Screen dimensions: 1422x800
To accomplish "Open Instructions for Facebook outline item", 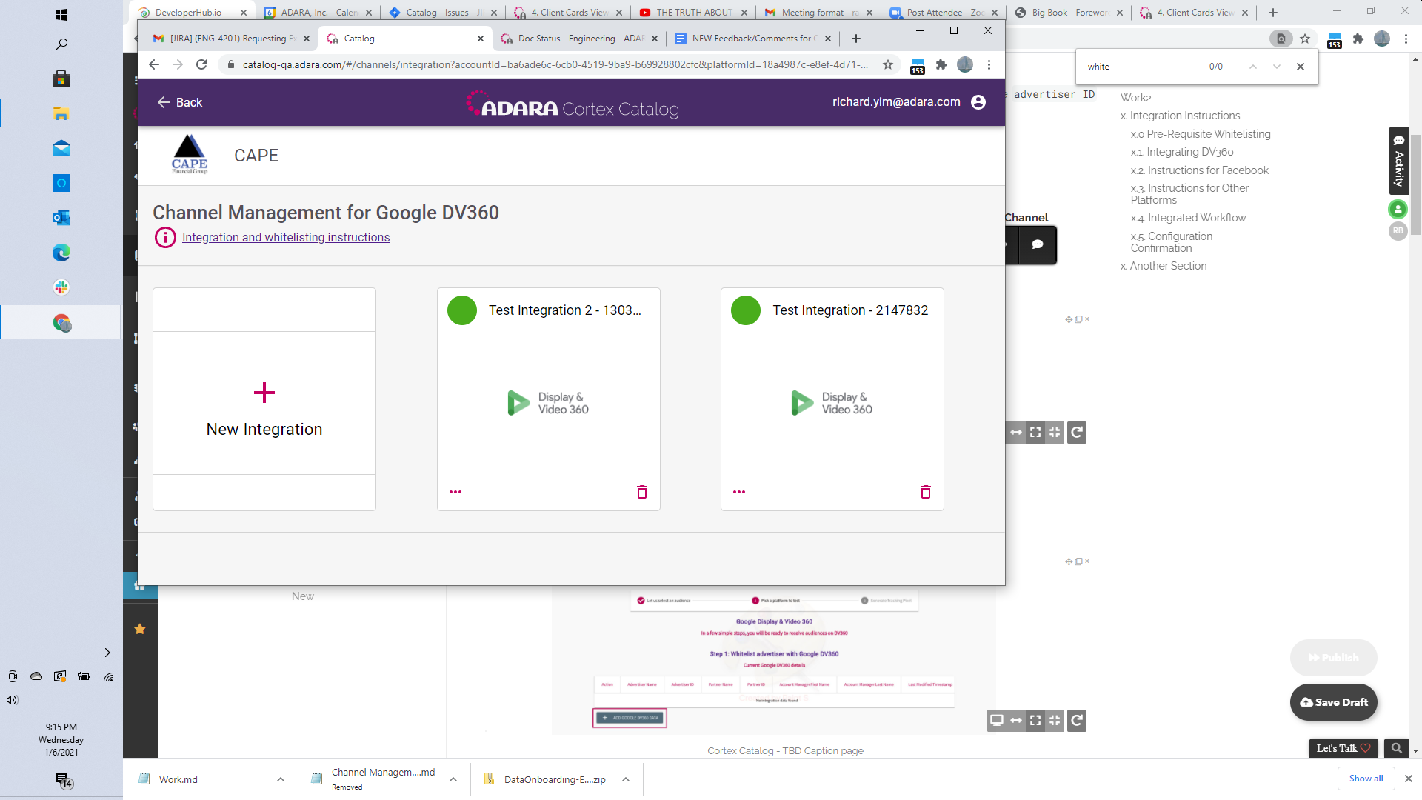I will (1199, 170).
